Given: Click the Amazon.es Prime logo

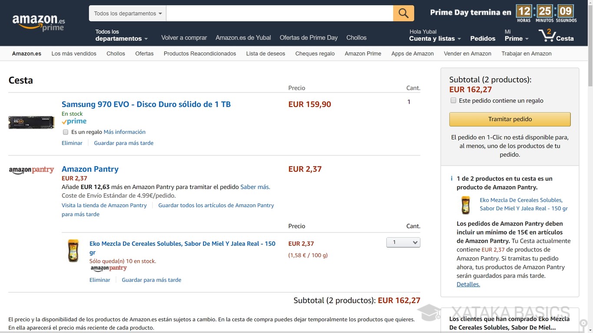Looking at the screenshot, I should pyautogui.click(x=38, y=20).
